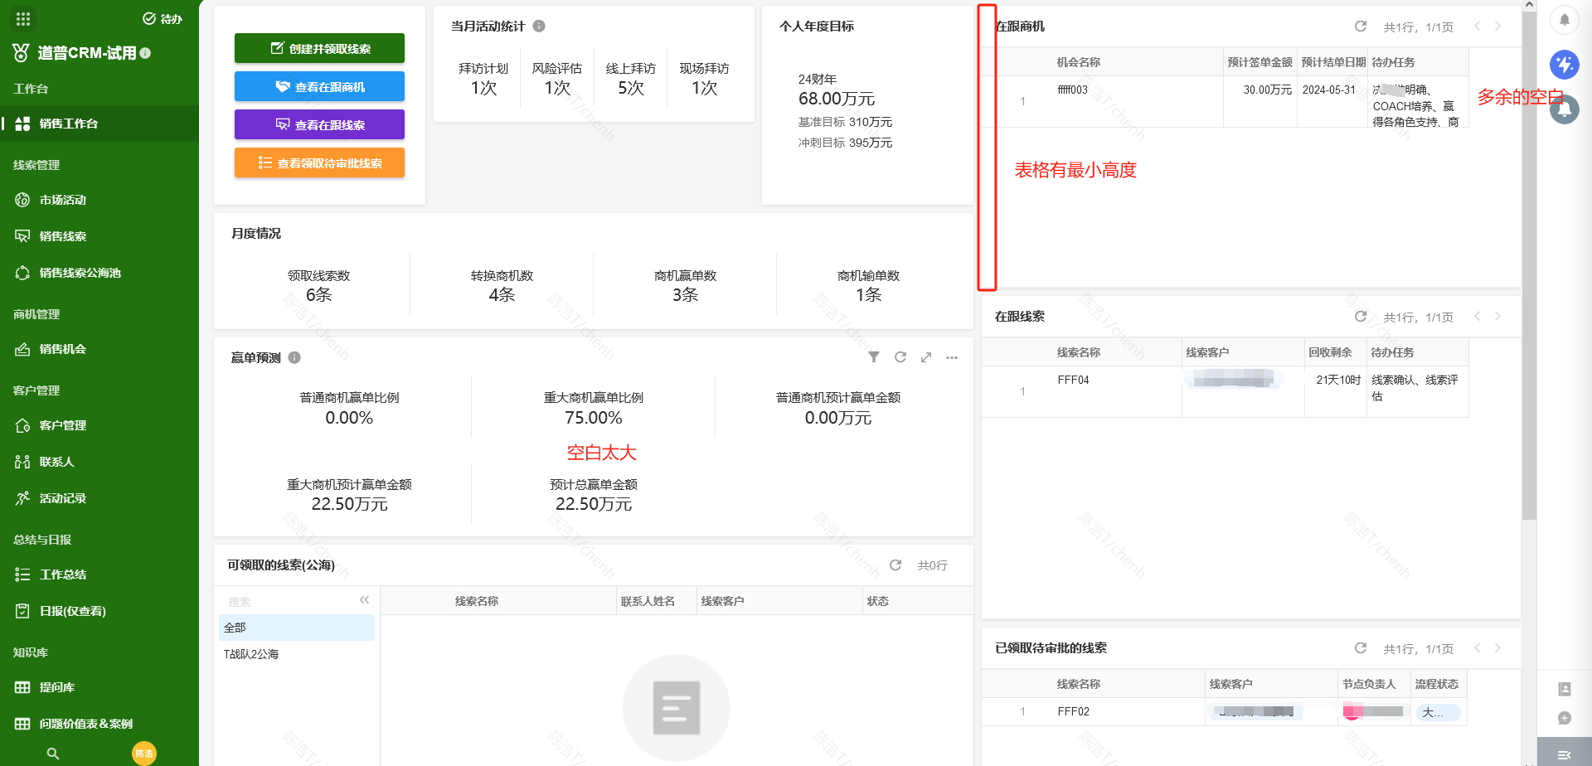This screenshot has height=766, width=1592.
Task: Open the 提问库 knowledge item
Action: (99, 687)
